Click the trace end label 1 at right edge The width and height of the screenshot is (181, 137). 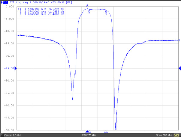[x=179, y=40]
